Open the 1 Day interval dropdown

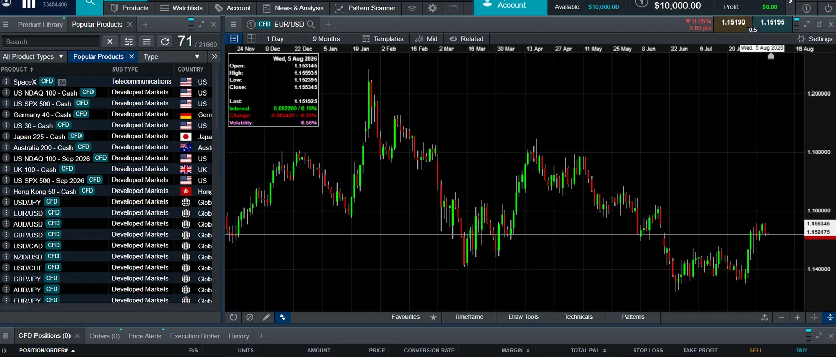(282, 39)
